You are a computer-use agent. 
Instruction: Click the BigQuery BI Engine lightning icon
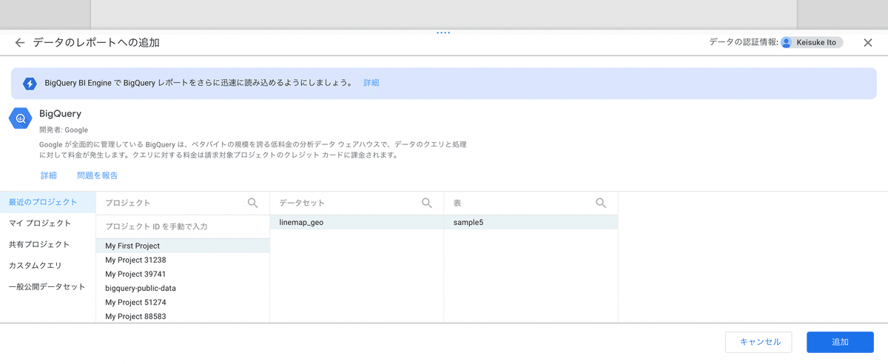pos(30,84)
